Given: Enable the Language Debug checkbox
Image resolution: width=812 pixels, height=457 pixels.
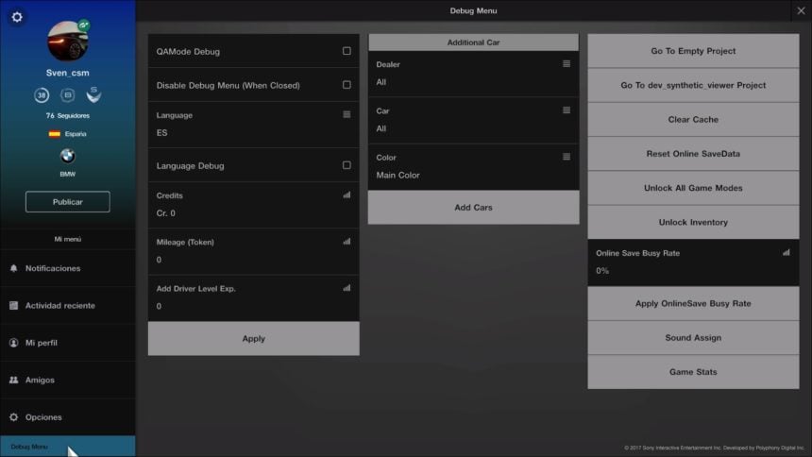Looking at the screenshot, I should coord(347,165).
